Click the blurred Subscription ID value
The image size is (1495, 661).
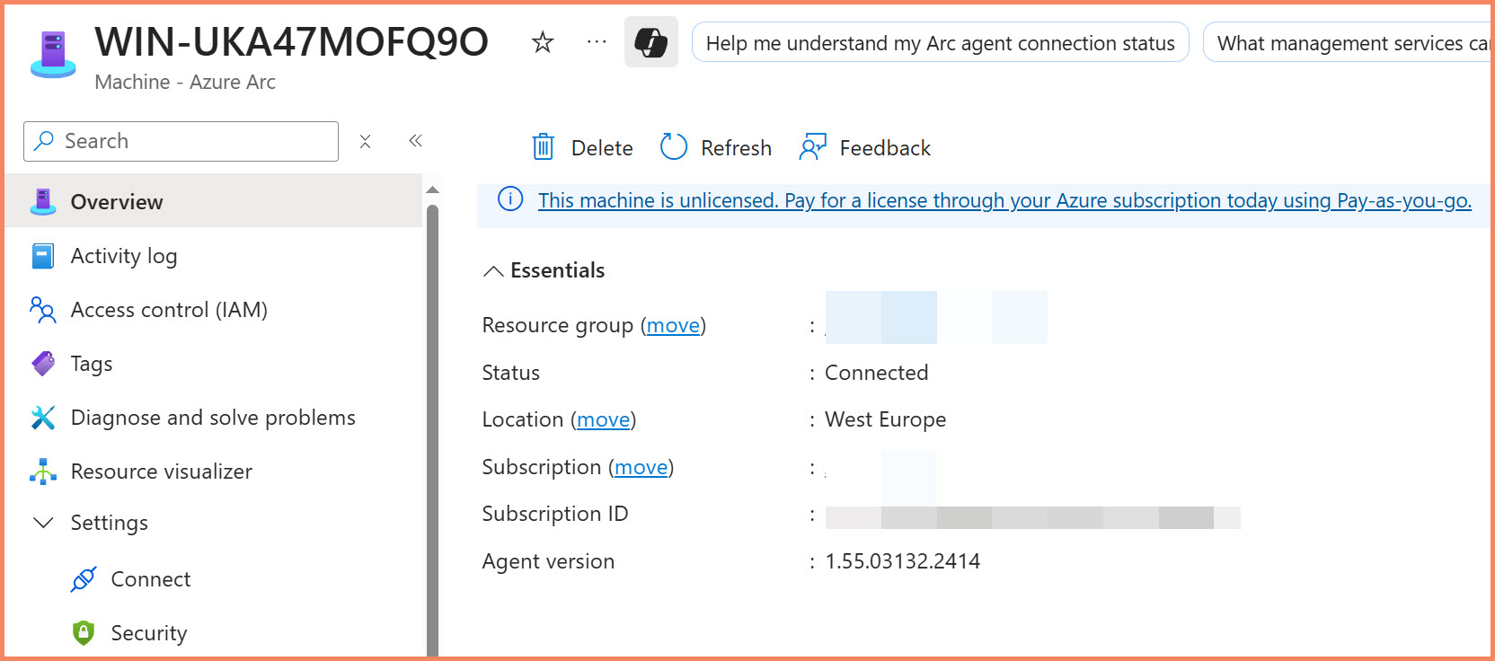[1032, 516]
